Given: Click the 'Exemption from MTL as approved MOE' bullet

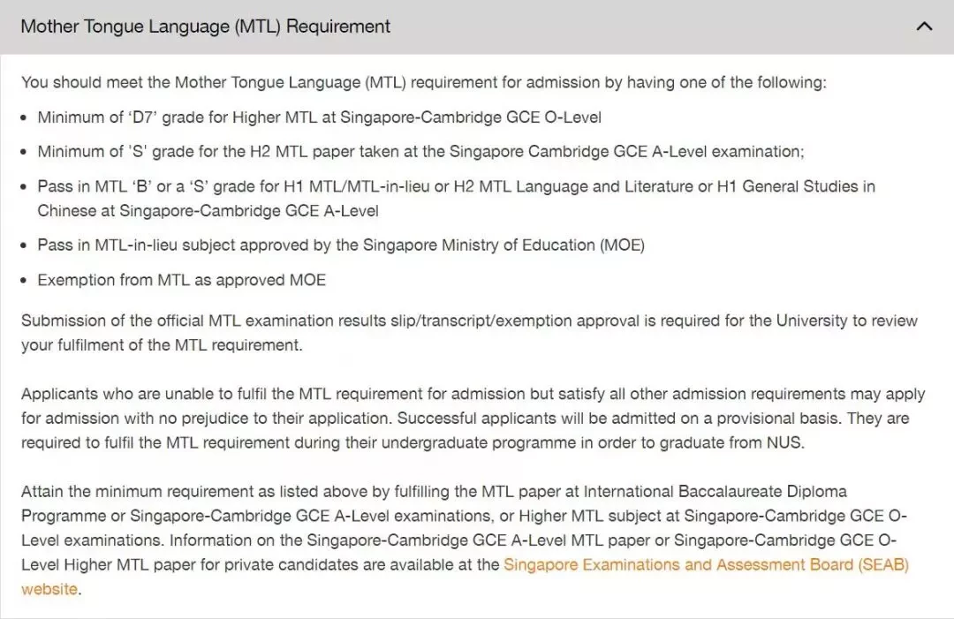Looking at the screenshot, I should point(182,280).
